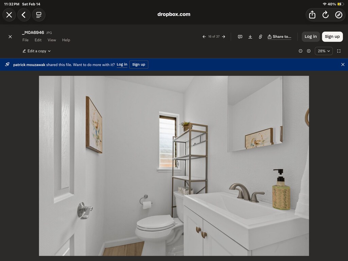This screenshot has width=348, height=261.
Task: Open the File menu
Action: click(x=25, y=40)
